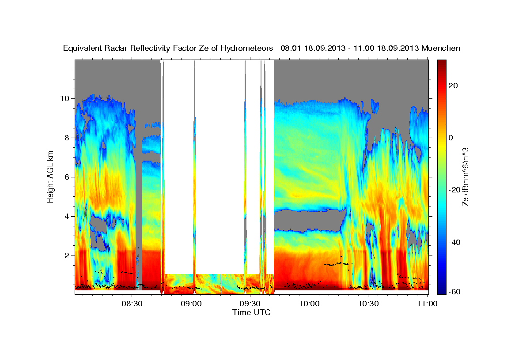Click the colorbar value 0
The image size is (530, 353).
coord(450,138)
